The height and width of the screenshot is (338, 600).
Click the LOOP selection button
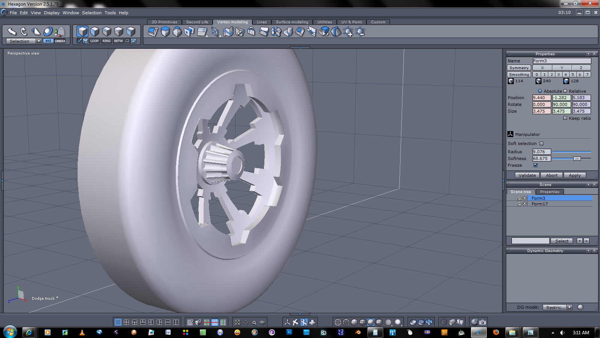pos(94,41)
